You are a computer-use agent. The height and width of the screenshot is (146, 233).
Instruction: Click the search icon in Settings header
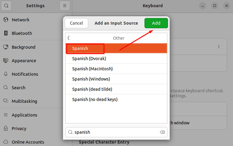(x=6, y=6)
